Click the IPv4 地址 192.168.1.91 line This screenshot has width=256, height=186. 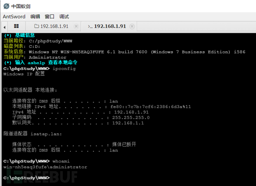click(80, 112)
